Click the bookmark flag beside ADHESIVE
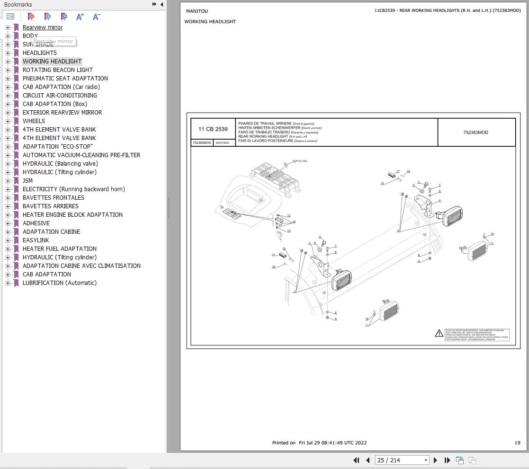529x469 pixels. pyautogui.click(x=16, y=223)
